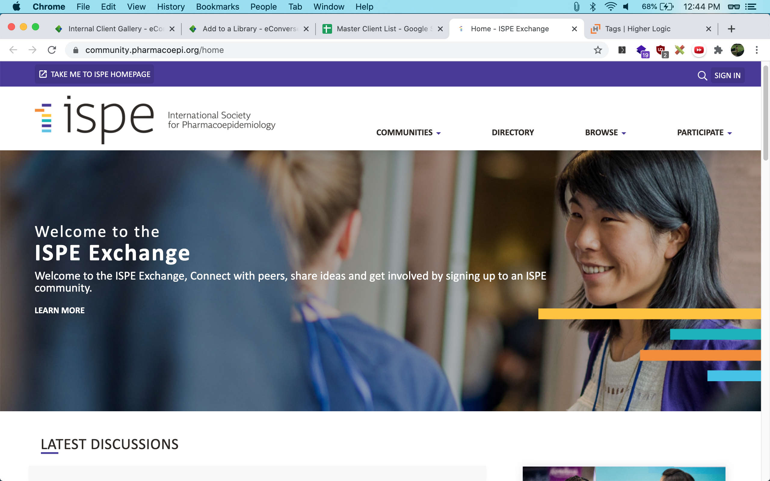This screenshot has height=481, width=770.
Task: Open Chrome's three-dot menu
Action: pyautogui.click(x=757, y=50)
